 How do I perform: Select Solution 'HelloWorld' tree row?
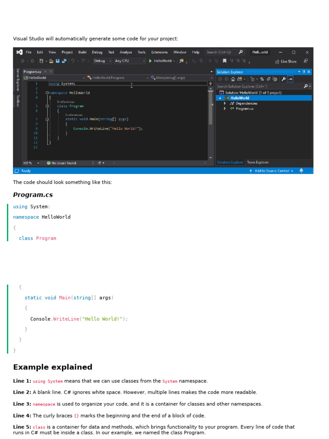tap(264, 93)
